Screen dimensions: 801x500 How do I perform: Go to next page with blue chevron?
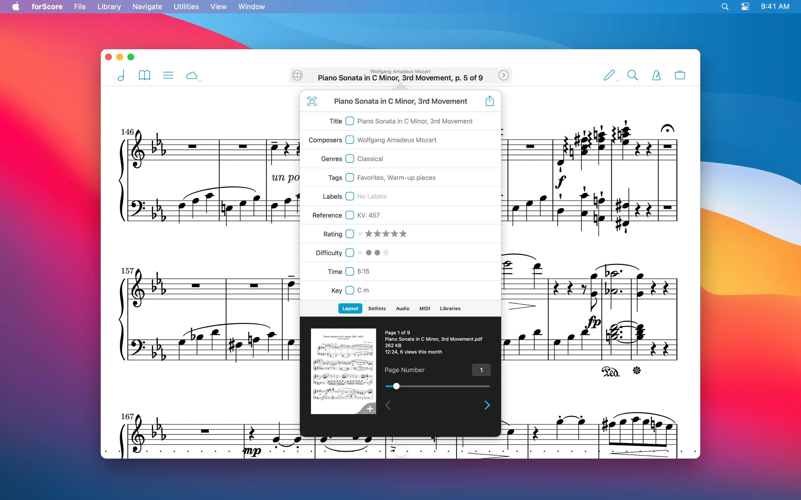[487, 405]
